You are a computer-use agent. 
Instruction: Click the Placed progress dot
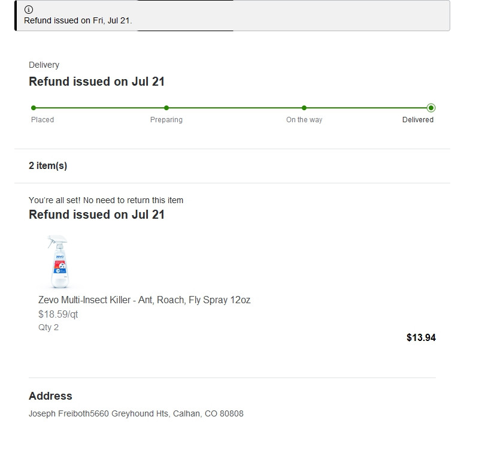coord(34,108)
